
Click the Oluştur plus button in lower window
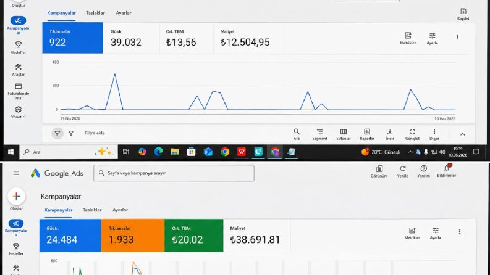17,197
